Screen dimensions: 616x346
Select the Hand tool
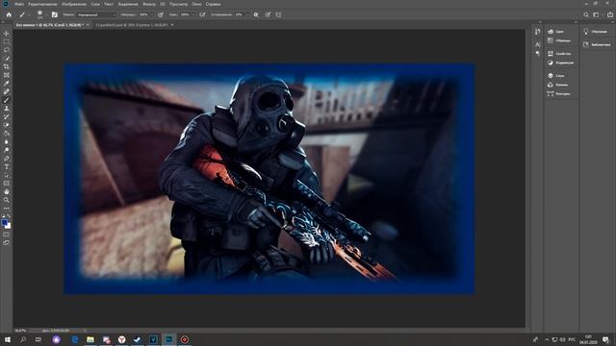[x=7, y=192]
